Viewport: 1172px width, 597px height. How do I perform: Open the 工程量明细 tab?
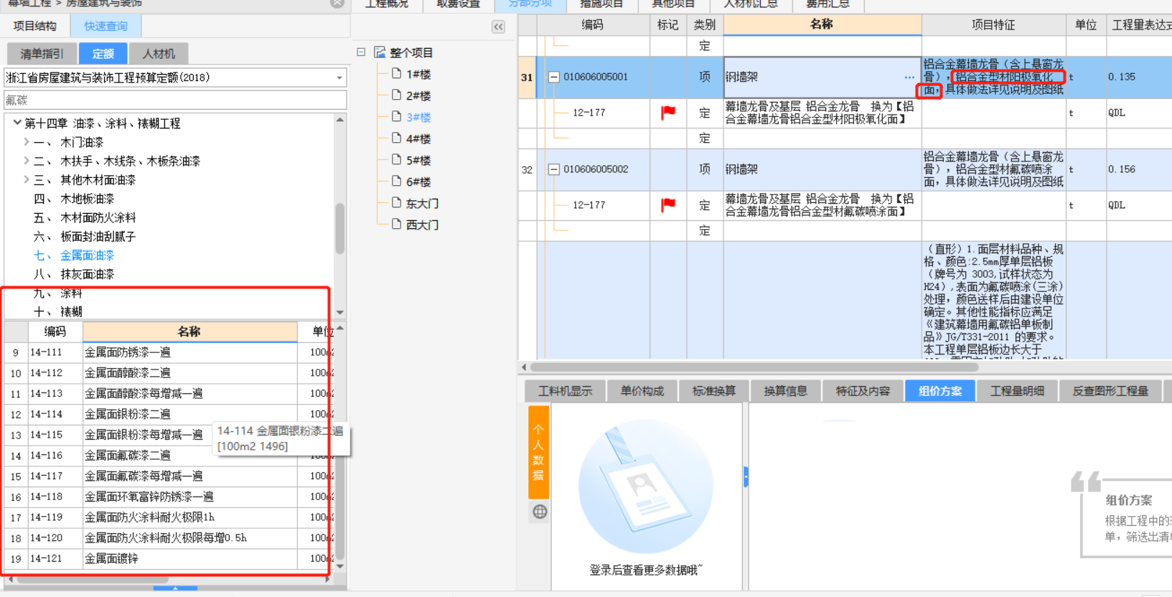pos(1017,391)
